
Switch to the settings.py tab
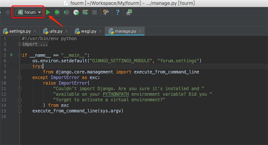pyautogui.click(x=17, y=31)
